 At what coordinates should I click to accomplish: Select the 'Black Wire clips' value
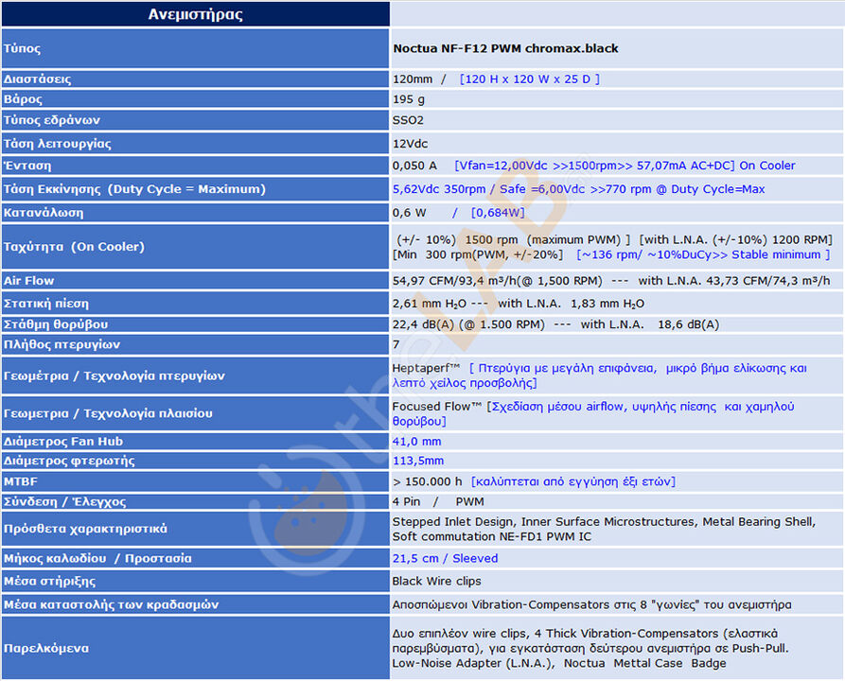coord(436,582)
